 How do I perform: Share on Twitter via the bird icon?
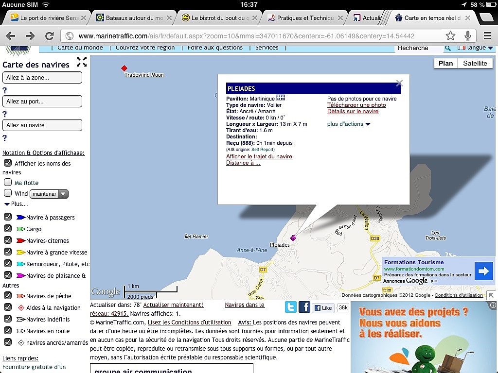[x=291, y=307]
